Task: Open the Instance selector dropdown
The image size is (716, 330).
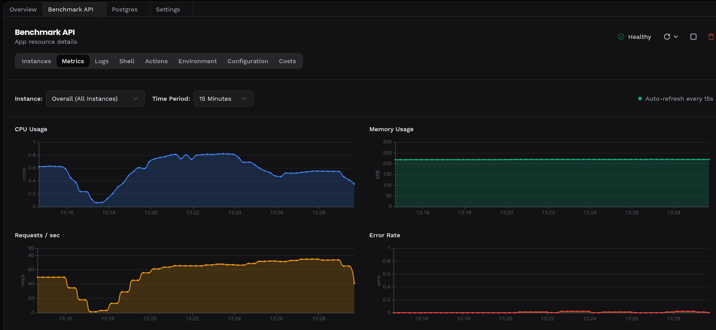Action: 95,99
